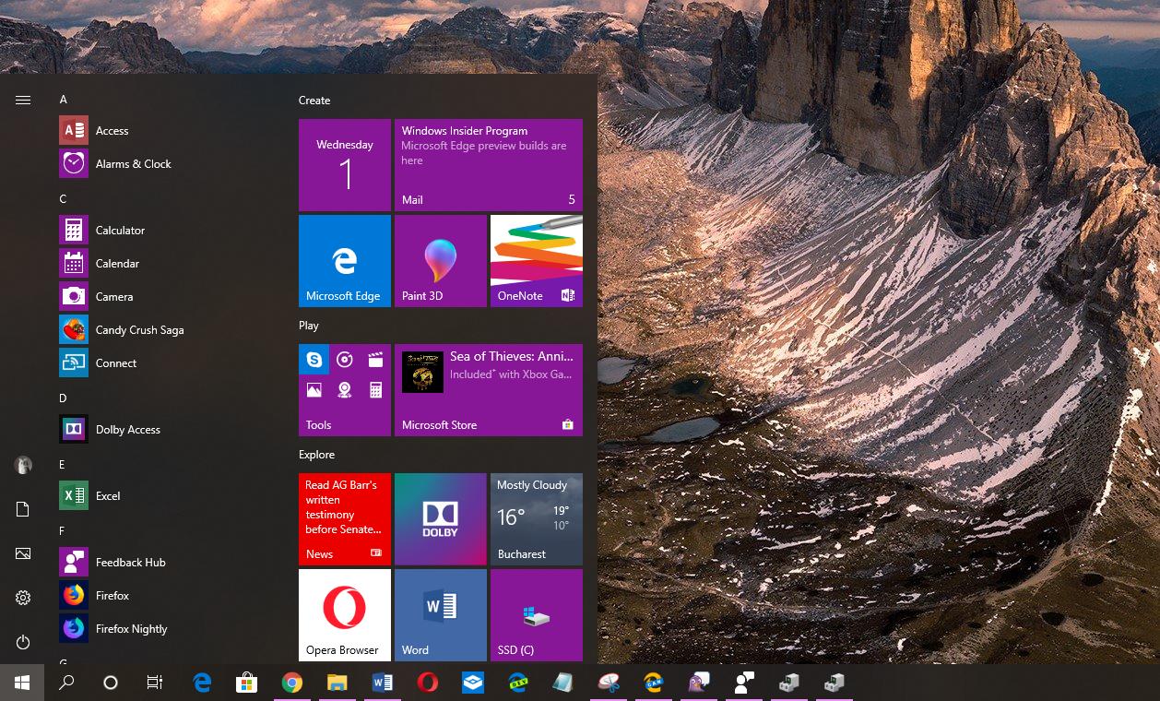The width and height of the screenshot is (1160, 701).
Task: Open the Mail live tile
Action: 489,165
